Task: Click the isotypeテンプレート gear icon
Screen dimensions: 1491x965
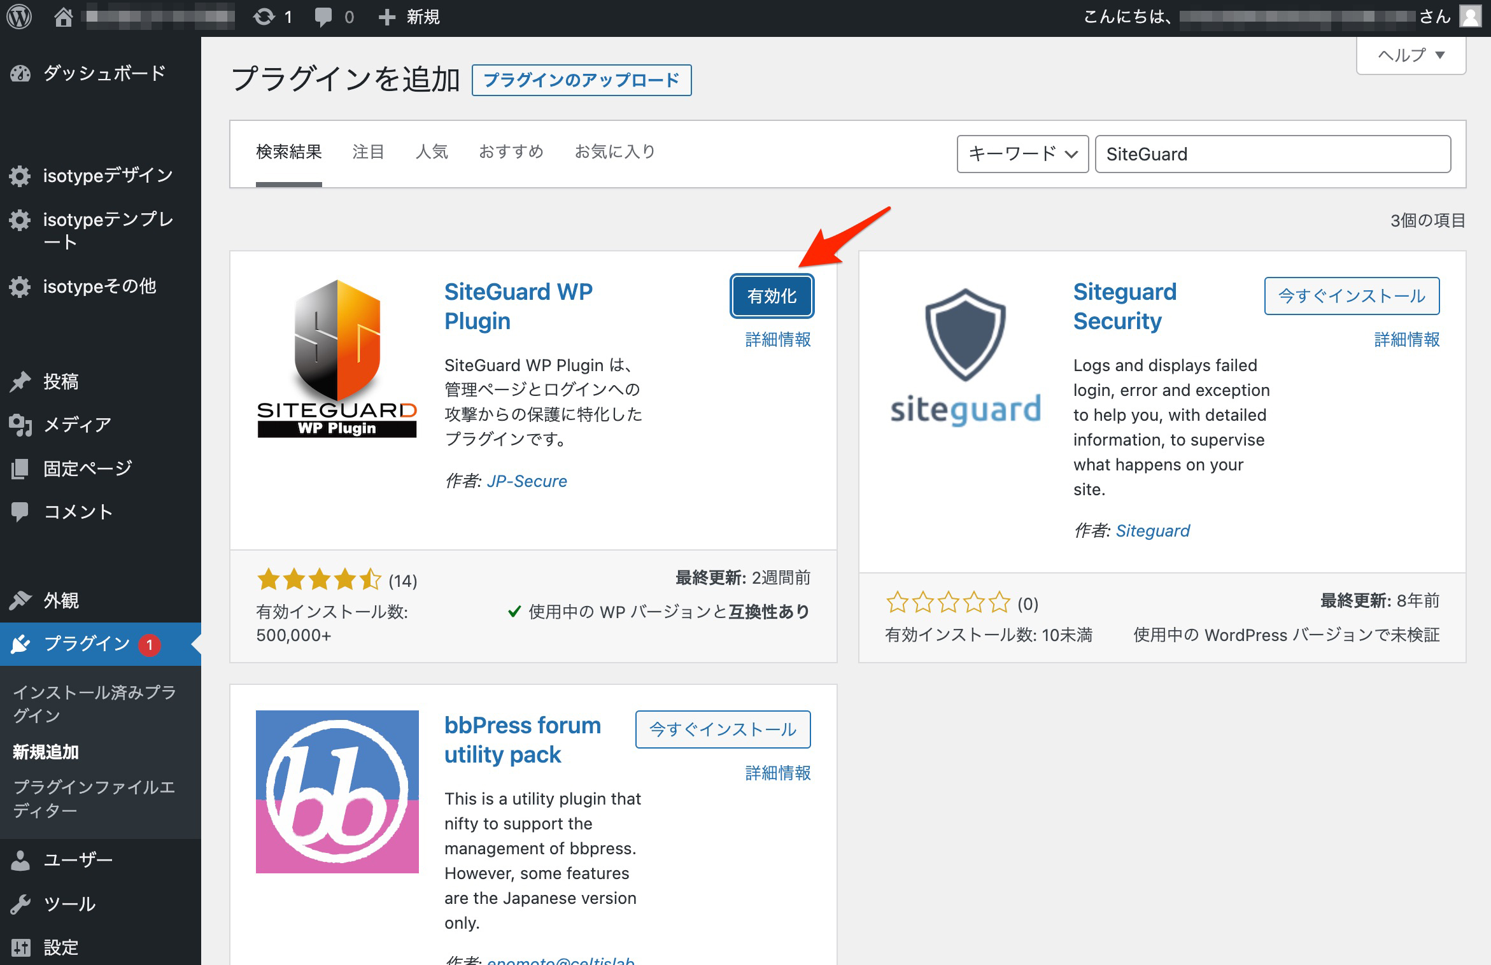Action: (20, 220)
